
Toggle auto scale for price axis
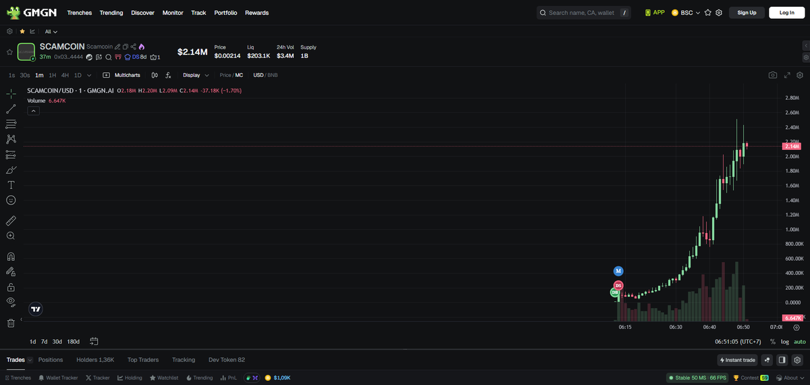(x=799, y=342)
